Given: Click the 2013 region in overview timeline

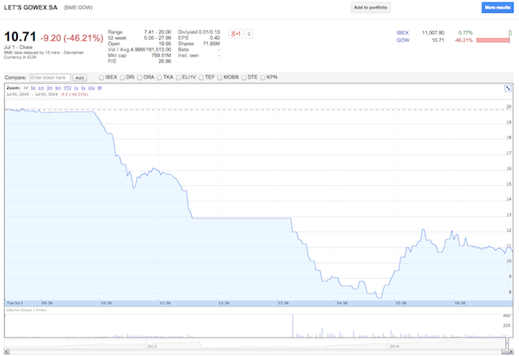Looking at the screenshot, I should click(152, 346).
